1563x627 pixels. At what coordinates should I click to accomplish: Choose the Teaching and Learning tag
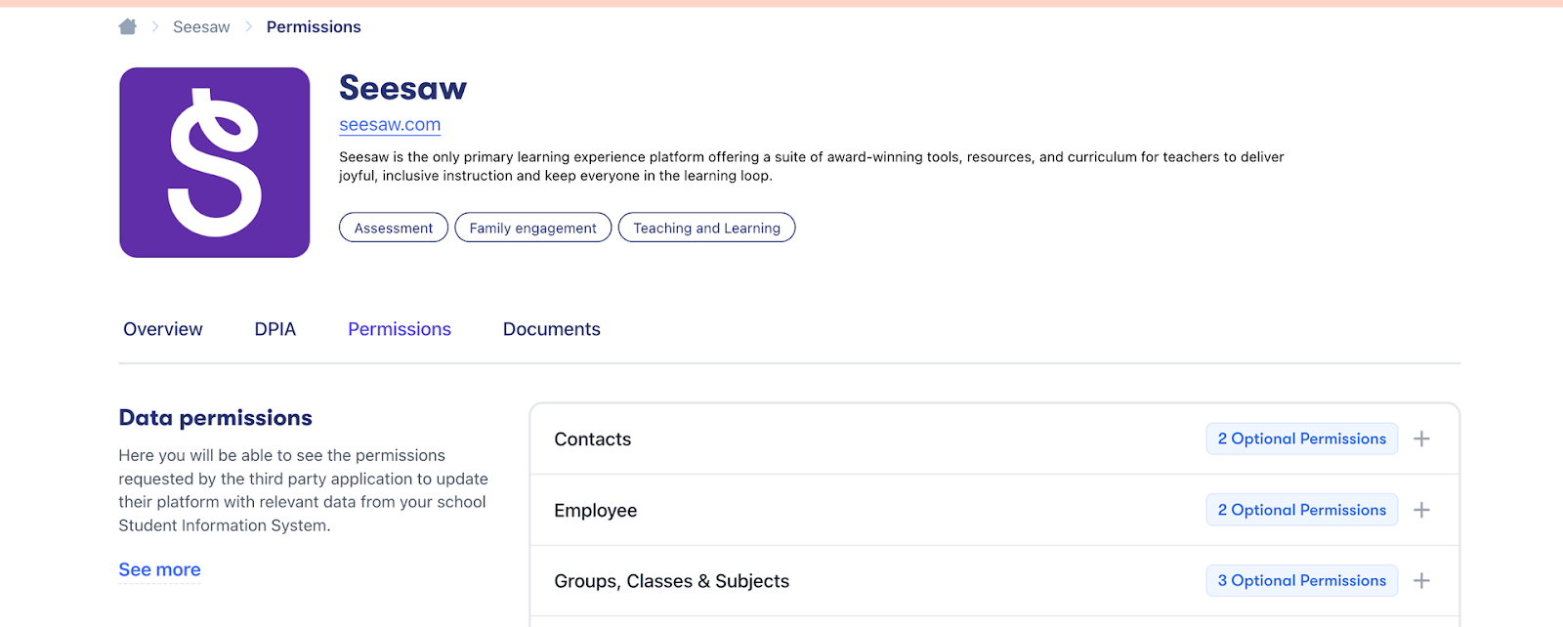706,228
